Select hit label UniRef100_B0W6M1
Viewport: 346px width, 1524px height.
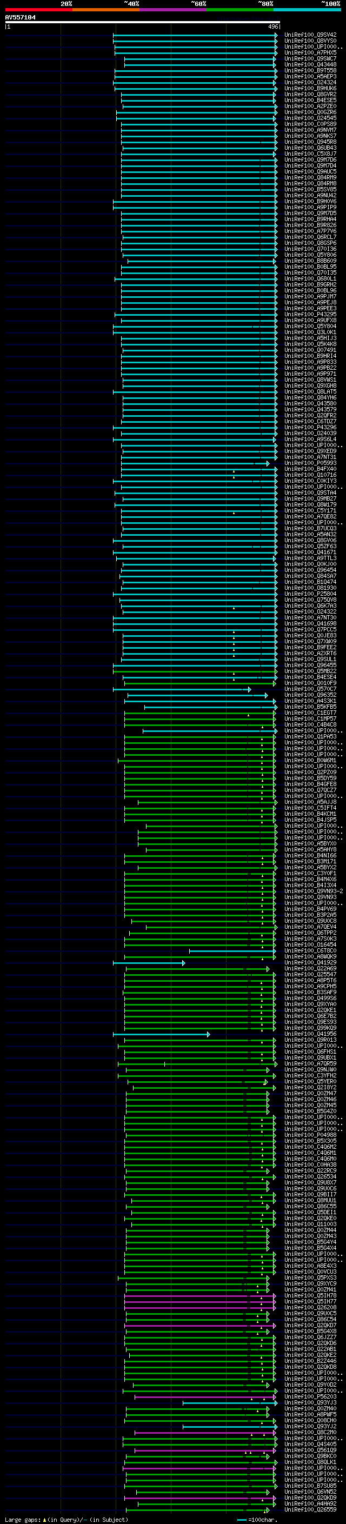[310, 760]
